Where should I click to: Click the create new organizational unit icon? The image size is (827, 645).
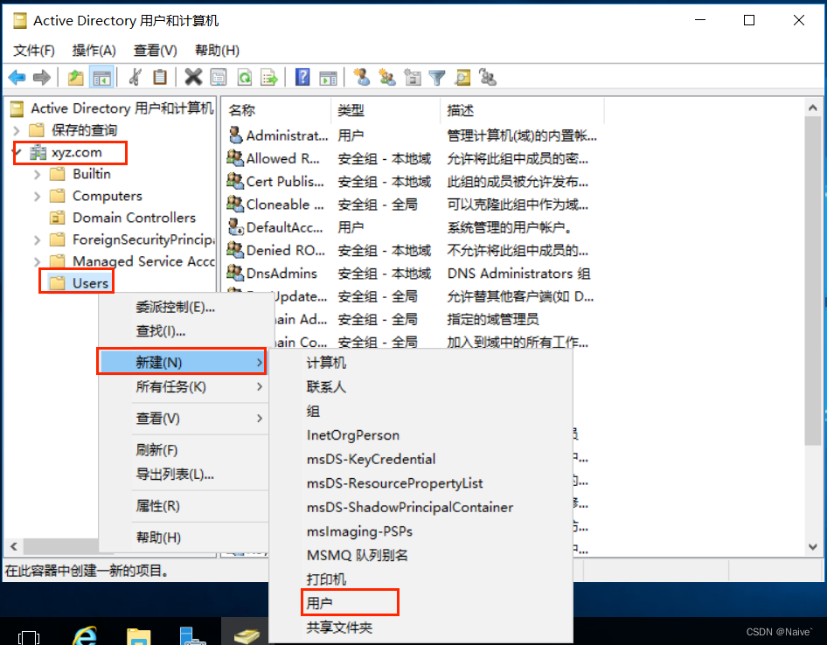pyautogui.click(x=413, y=78)
